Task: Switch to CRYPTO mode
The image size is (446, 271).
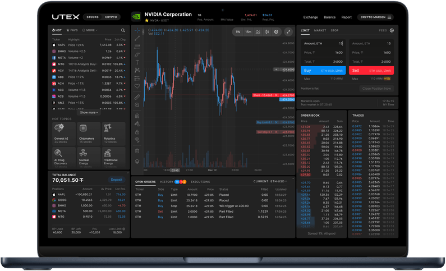Action: pyautogui.click(x=111, y=17)
